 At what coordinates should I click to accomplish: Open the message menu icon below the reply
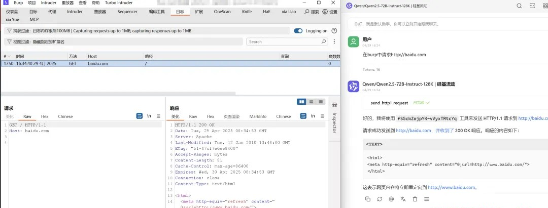(x=426, y=199)
